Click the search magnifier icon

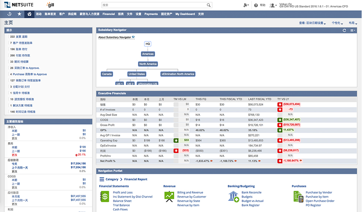pos(209,5)
